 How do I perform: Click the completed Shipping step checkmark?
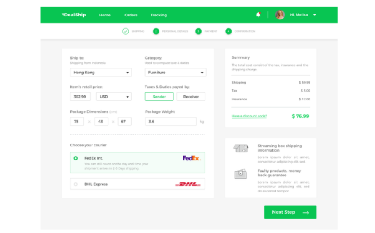(126, 31)
